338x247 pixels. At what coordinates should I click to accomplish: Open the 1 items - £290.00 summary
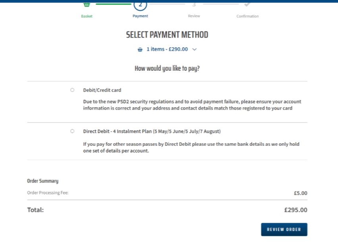[167, 49]
